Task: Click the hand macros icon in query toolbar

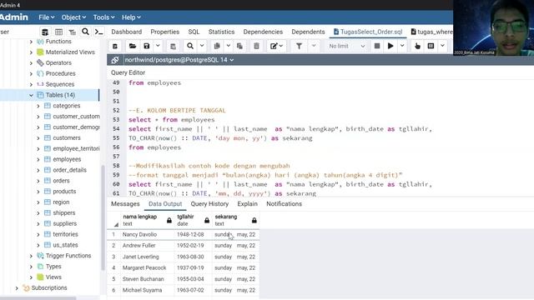Action: (x=417, y=46)
